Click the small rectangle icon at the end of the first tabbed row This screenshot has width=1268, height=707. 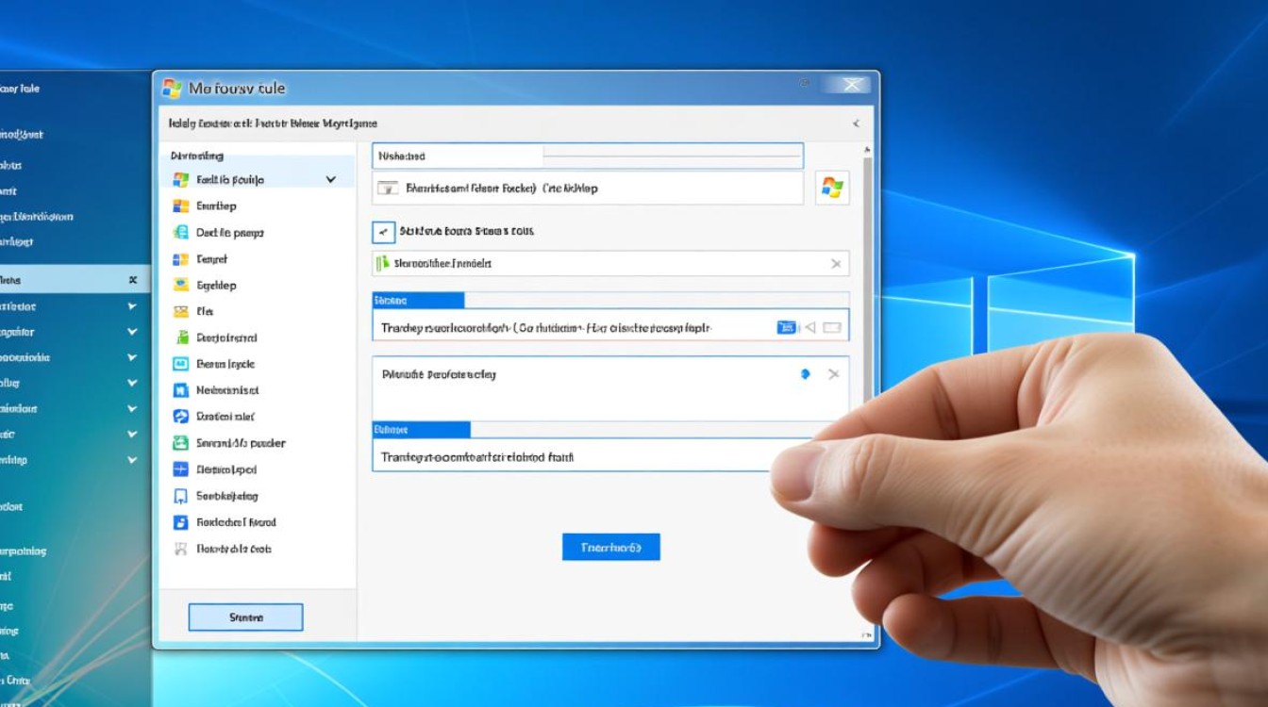point(831,327)
